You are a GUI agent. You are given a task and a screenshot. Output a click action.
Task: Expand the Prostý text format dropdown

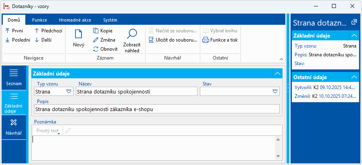(59, 134)
